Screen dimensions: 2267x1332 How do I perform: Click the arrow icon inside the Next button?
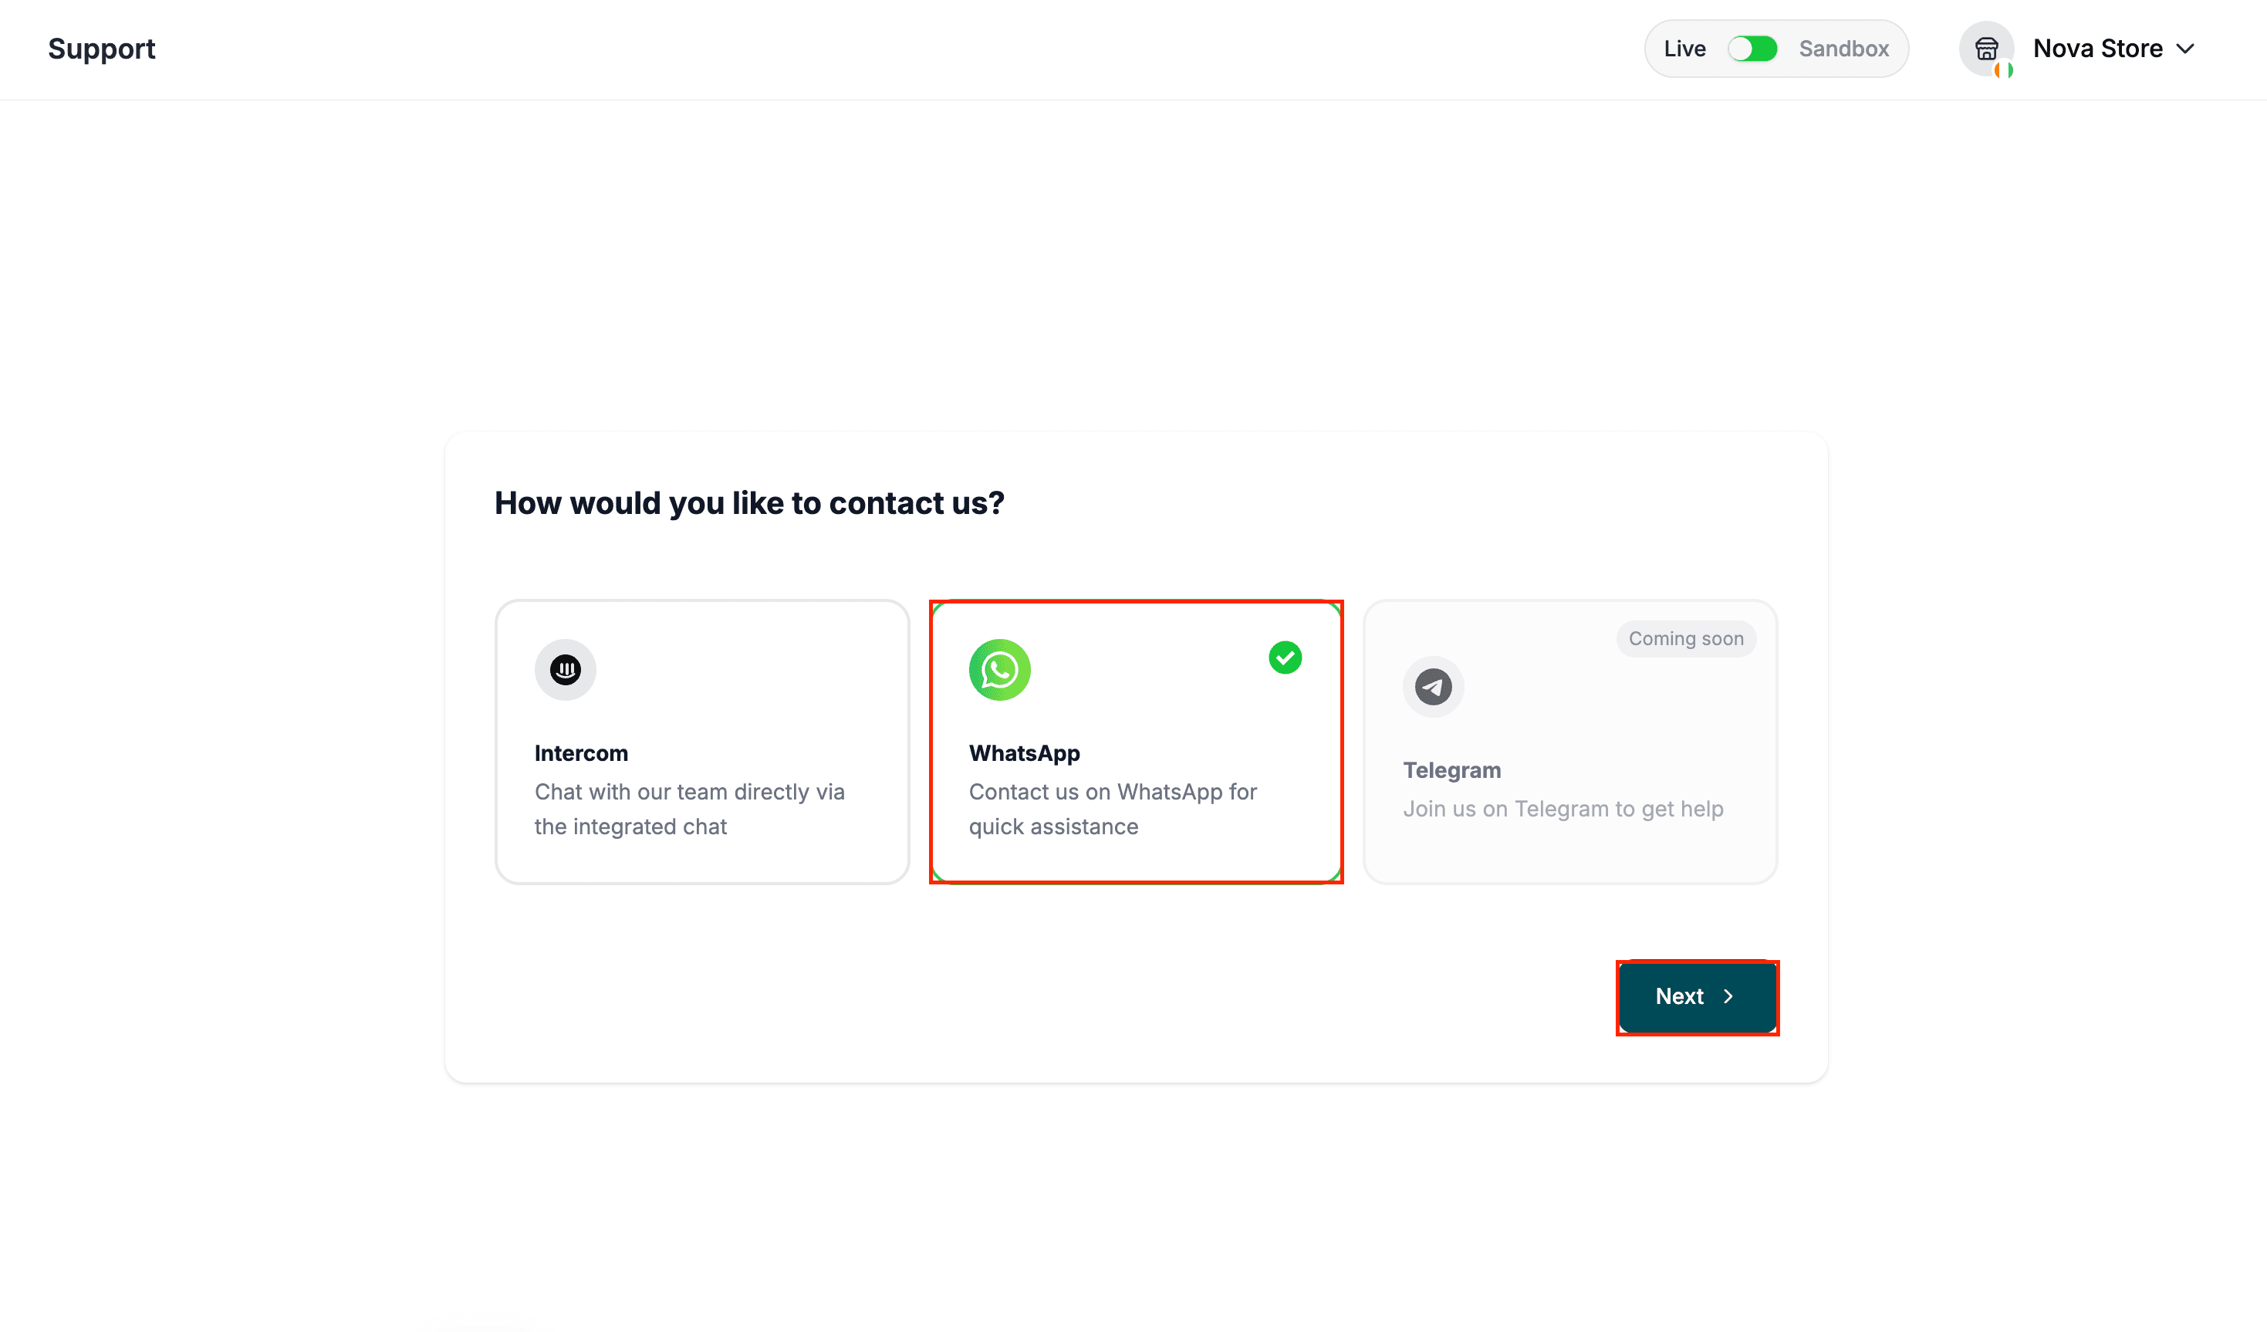coord(1729,997)
